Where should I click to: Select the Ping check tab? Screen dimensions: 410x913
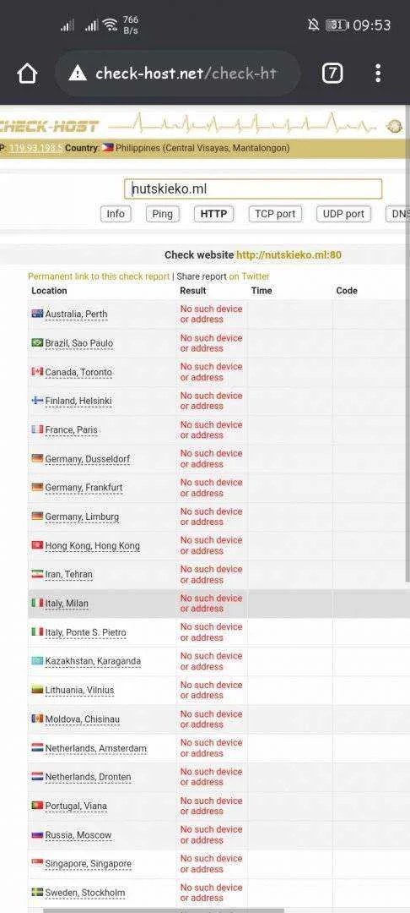click(x=162, y=214)
